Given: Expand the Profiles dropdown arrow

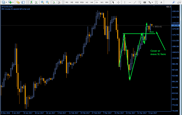Looking at the screenshot, I should pyautogui.click(x=6, y=2).
